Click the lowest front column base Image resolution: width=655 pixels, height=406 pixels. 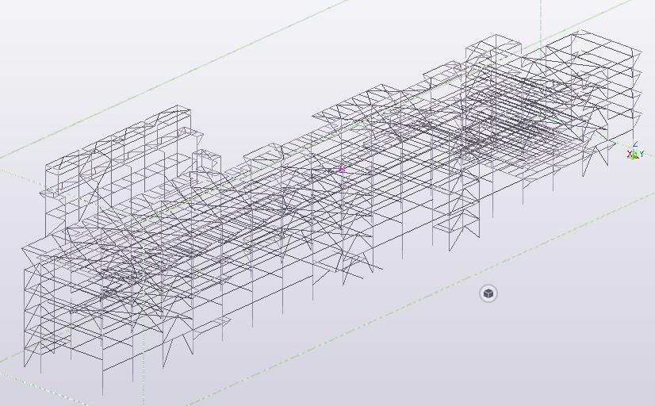(102, 393)
